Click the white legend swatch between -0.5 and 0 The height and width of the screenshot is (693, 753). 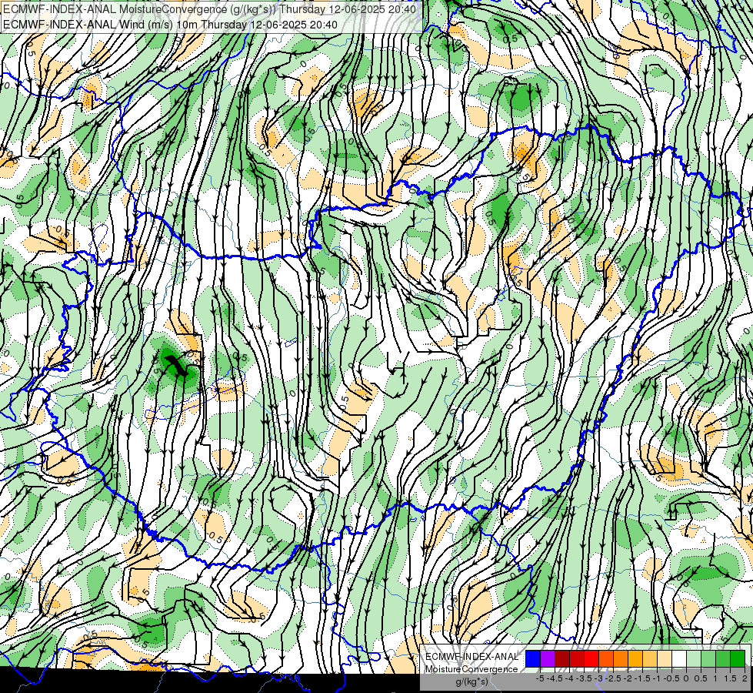click(x=679, y=659)
